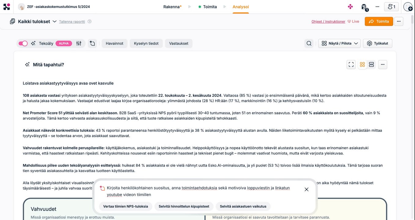Open the respondents counter showing 1
The width and height of the screenshot is (415, 220).
[x=391, y=7]
